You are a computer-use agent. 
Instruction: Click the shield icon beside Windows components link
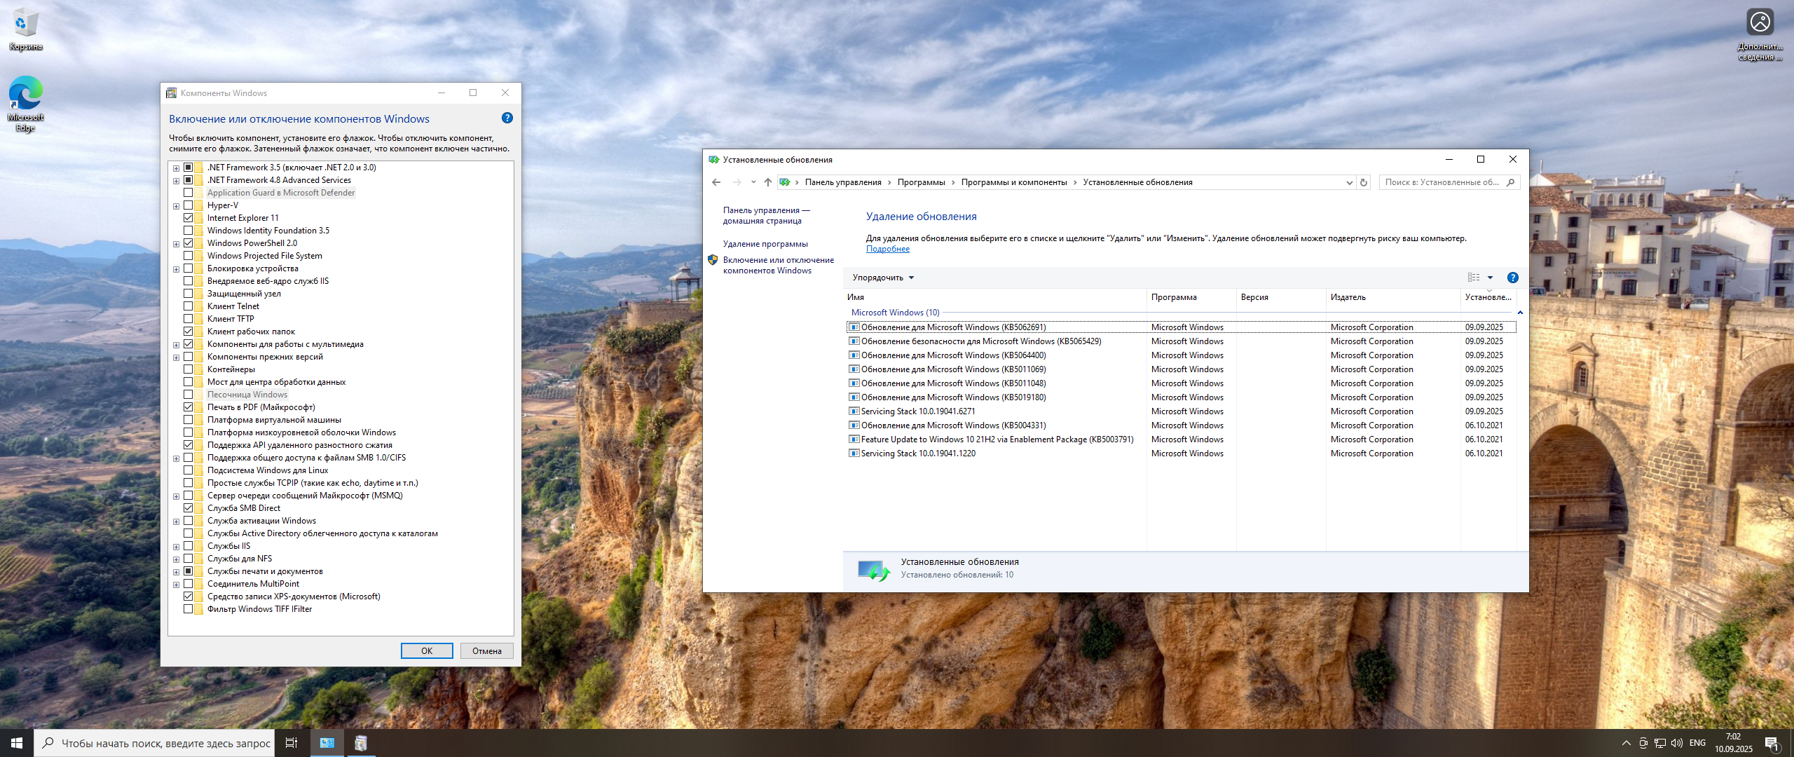tap(713, 260)
